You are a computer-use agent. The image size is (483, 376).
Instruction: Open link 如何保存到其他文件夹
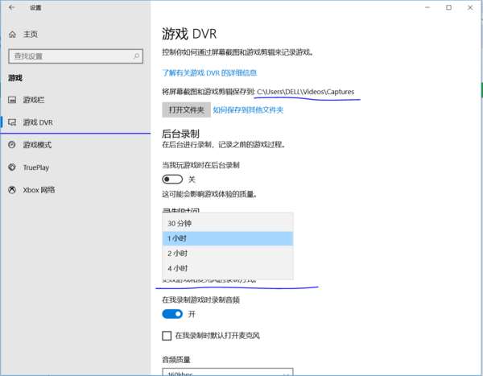pyautogui.click(x=248, y=110)
